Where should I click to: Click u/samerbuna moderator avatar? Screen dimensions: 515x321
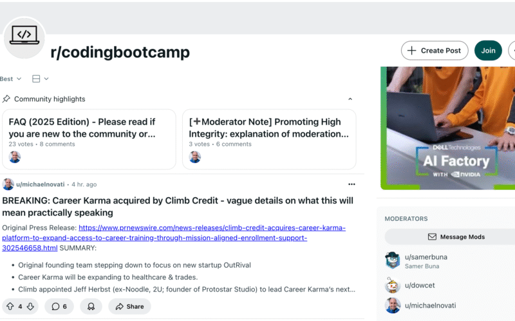[393, 260]
